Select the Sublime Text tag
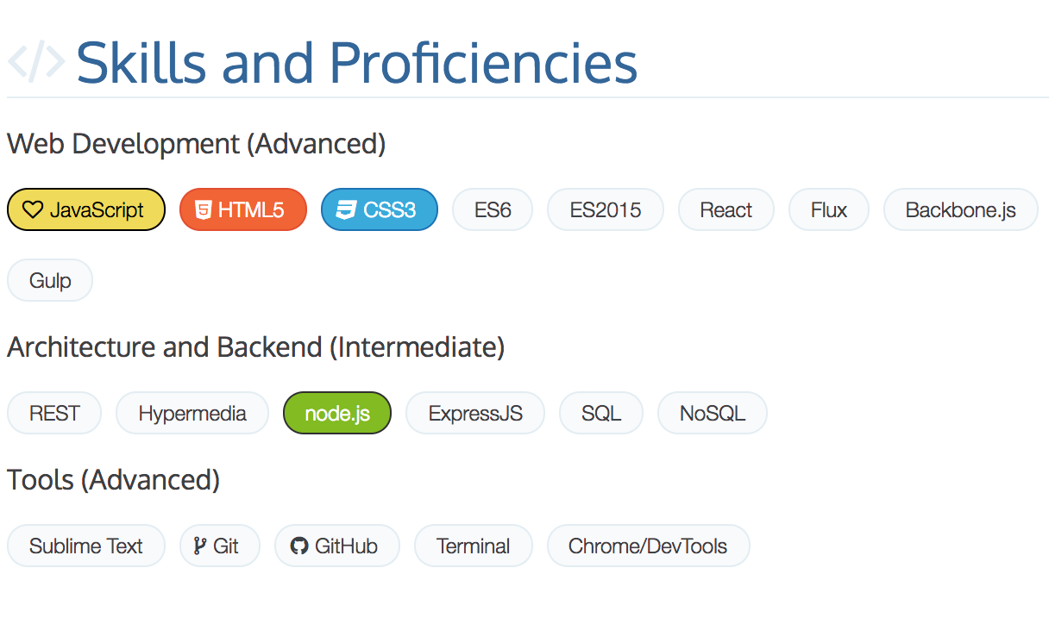Viewport: 1049px width, 624px height. pos(86,546)
